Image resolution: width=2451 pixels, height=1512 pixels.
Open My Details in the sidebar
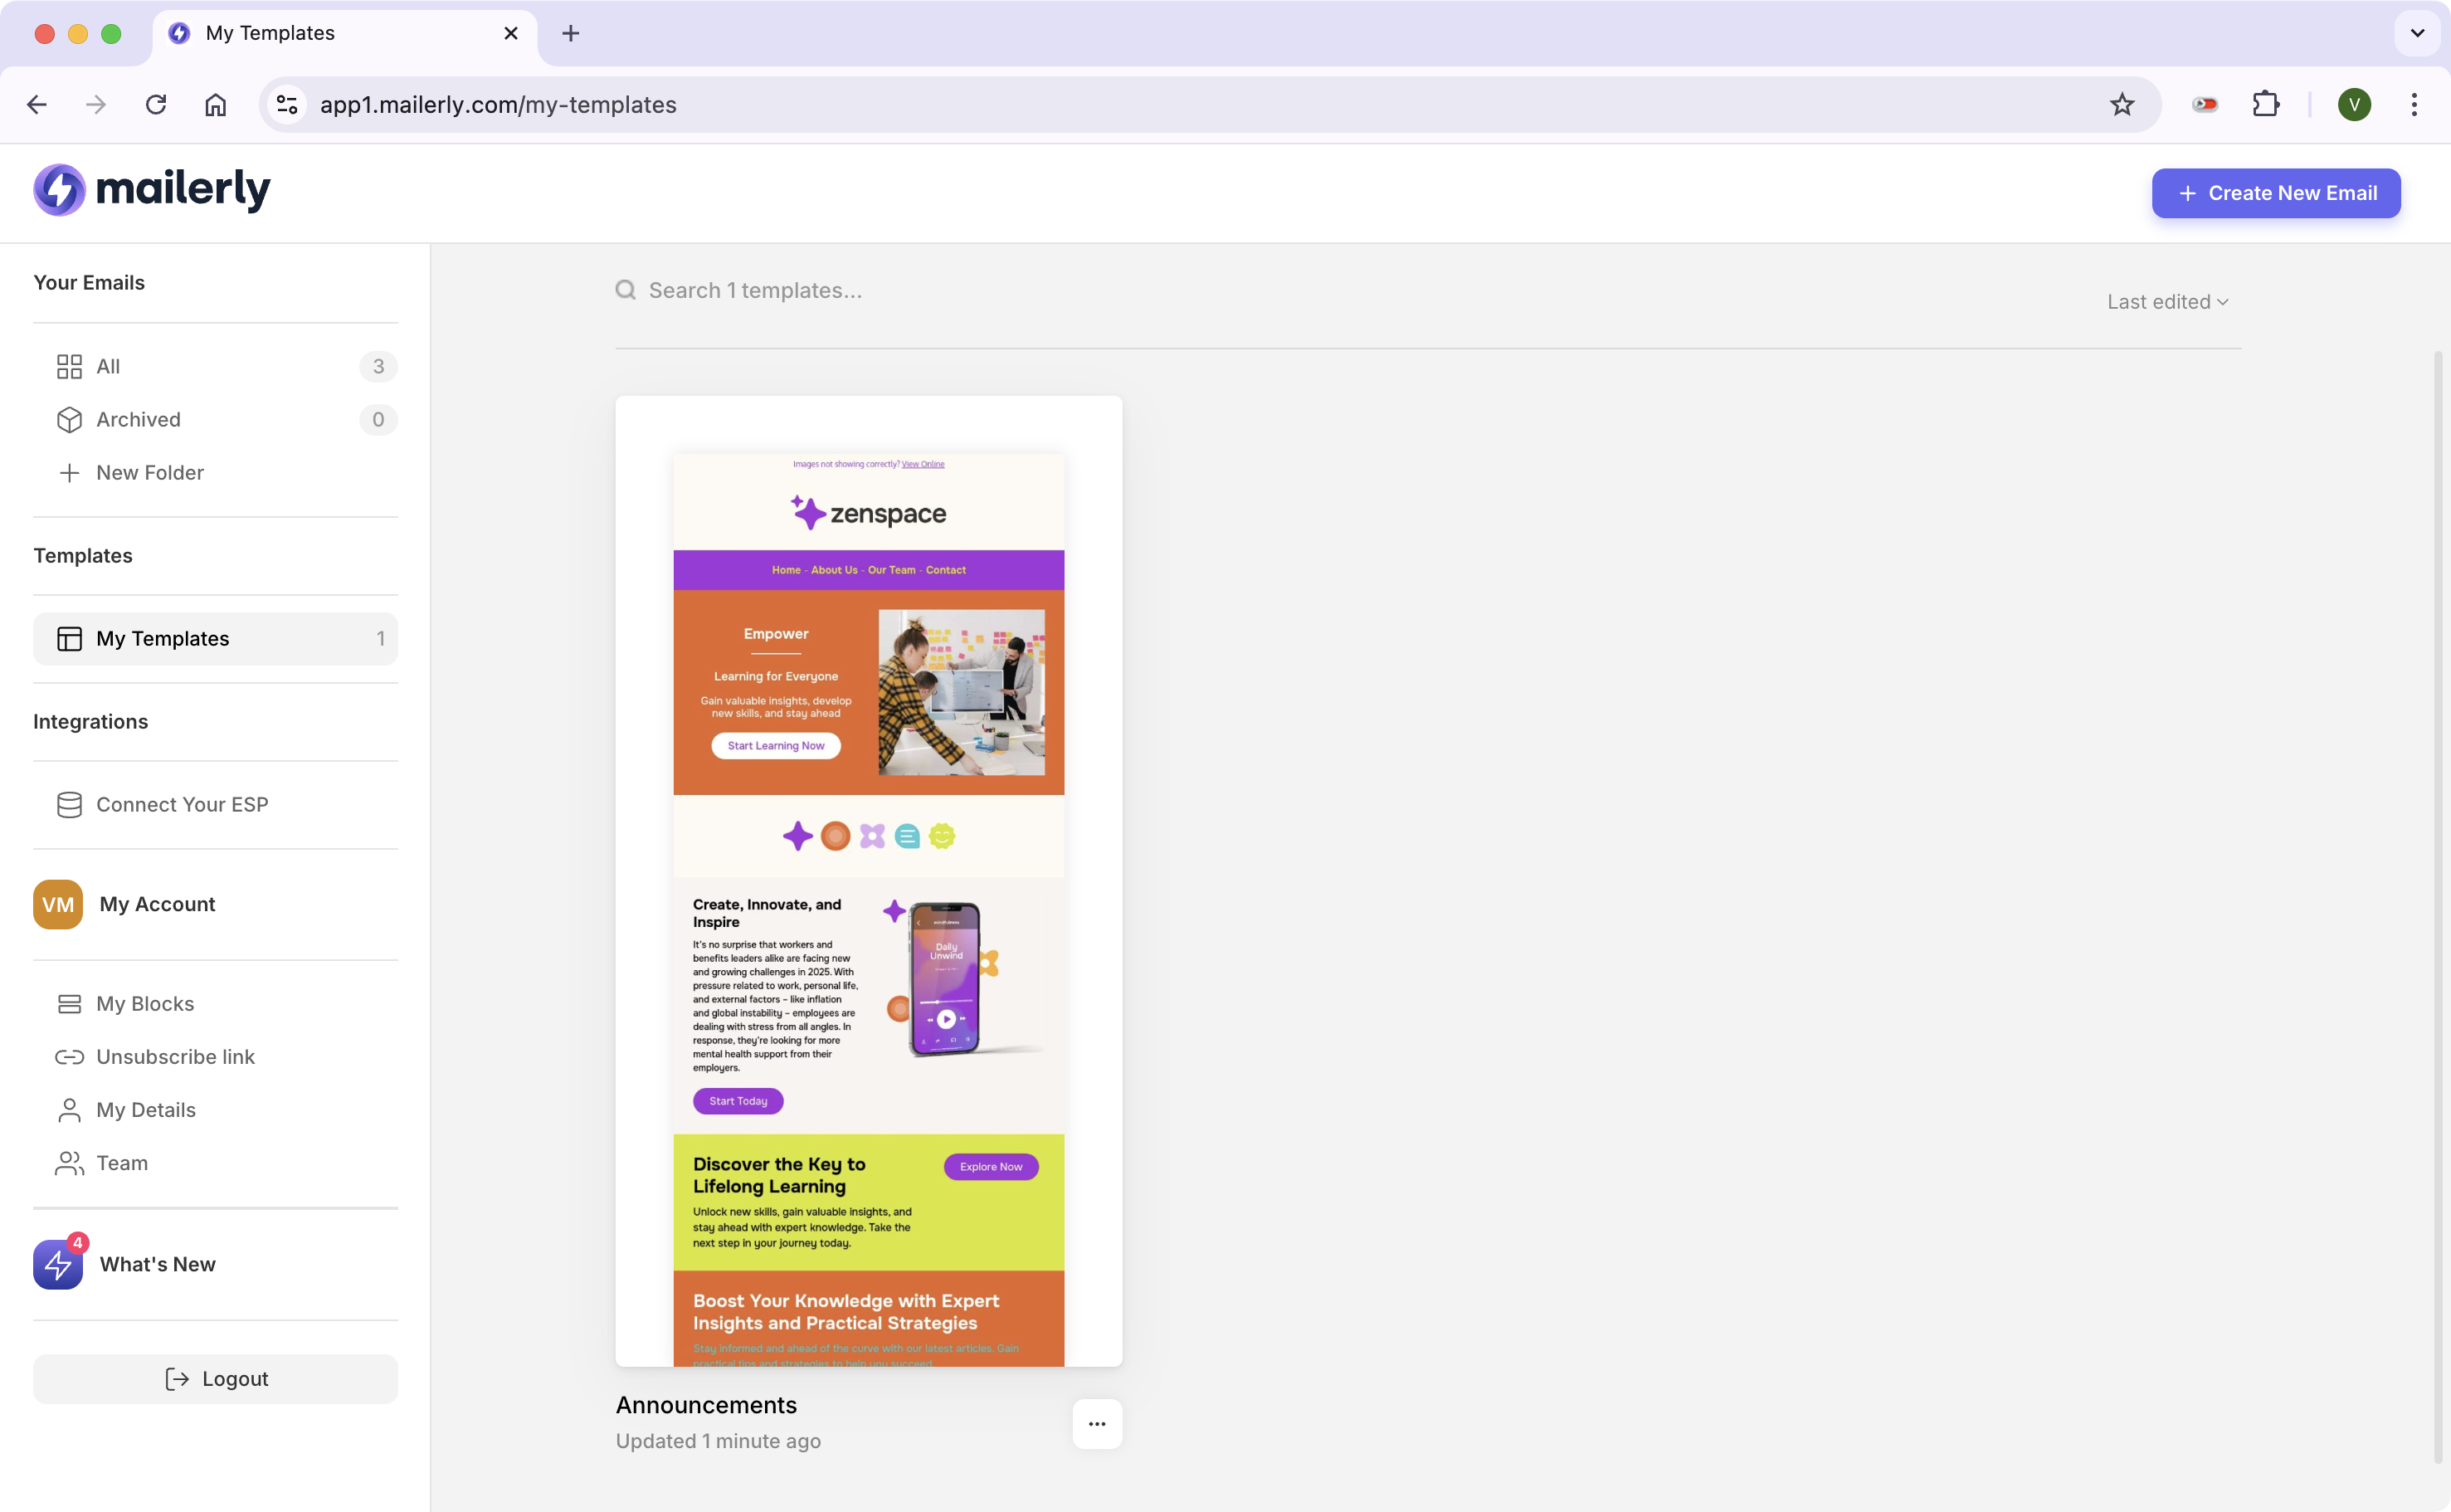pyautogui.click(x=146, y=1110)
